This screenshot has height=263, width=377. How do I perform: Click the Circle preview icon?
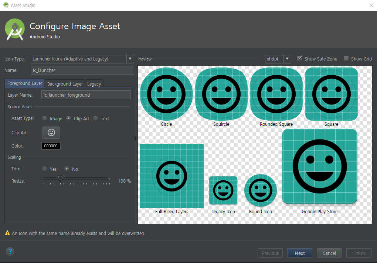click(x=166, y=94)
